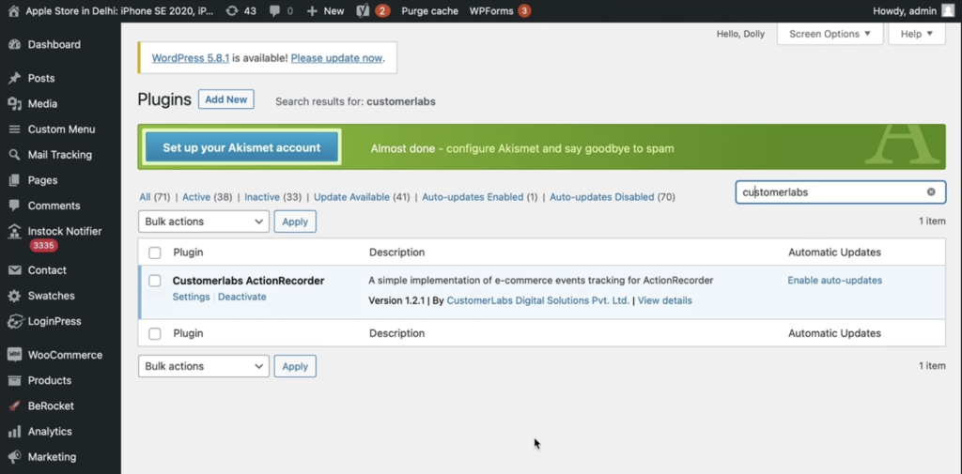Click the Hello, Dolly text

pyautogui.click(x=740, y=34)
